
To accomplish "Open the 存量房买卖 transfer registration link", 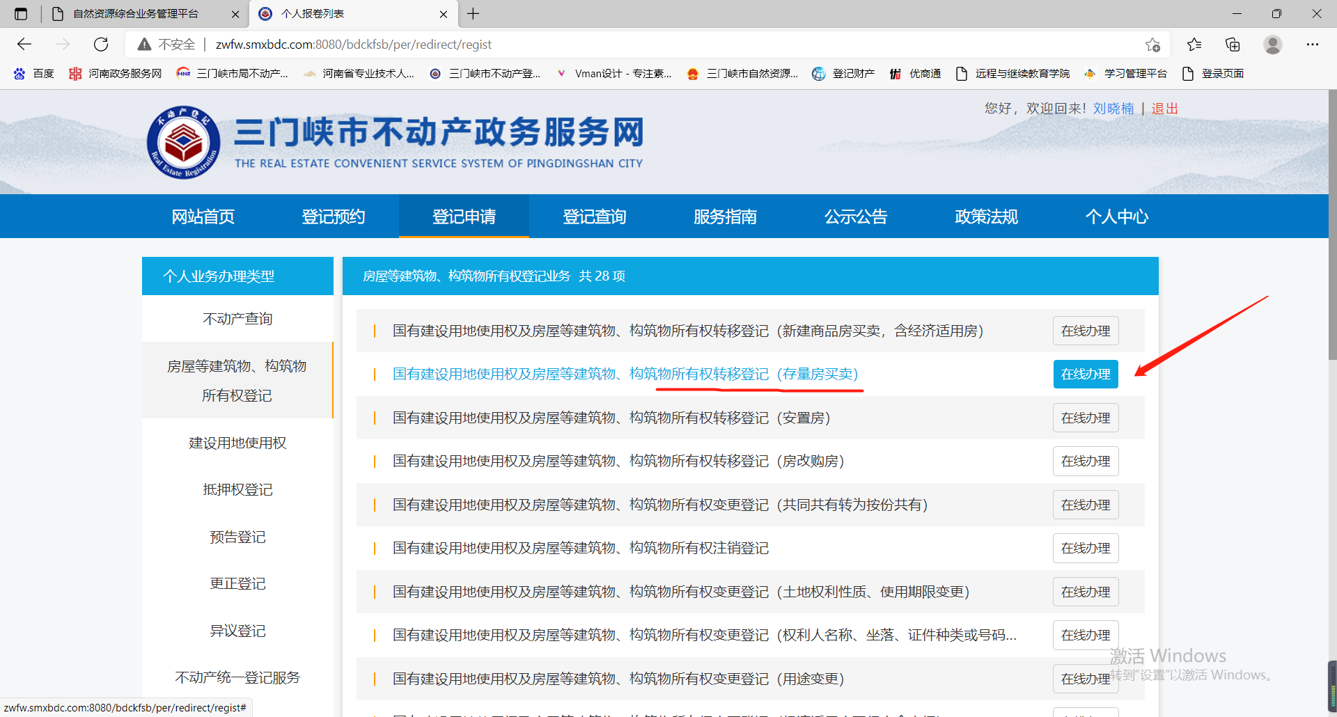I will (625, 374).
